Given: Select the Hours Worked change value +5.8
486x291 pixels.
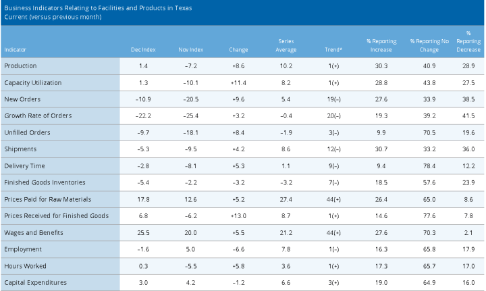Looking at the screenshot, I should click(x=238, y=266).
